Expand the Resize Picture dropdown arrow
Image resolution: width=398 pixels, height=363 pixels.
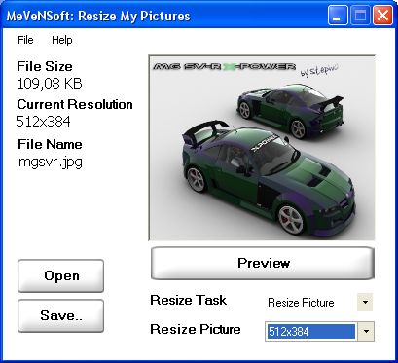point(366,331)
